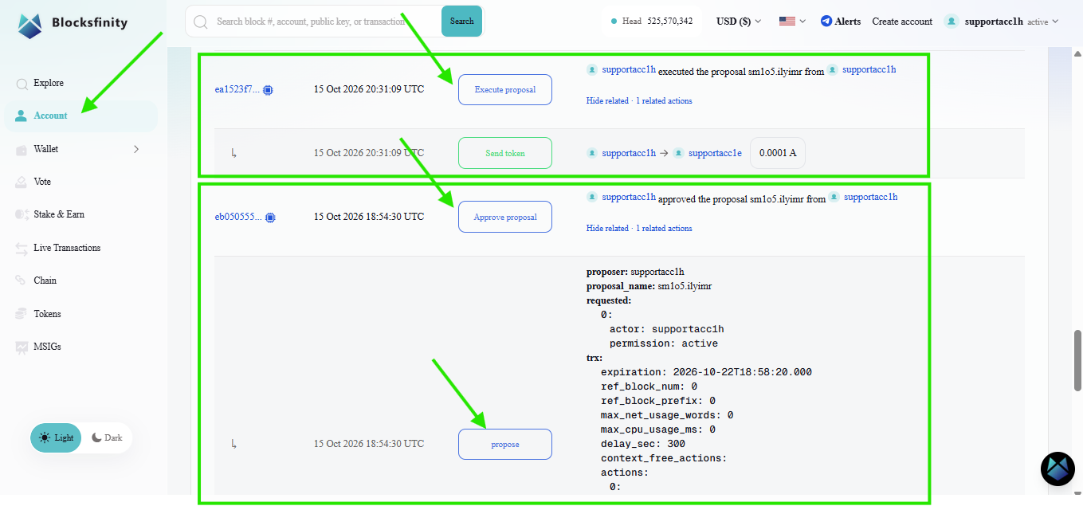1083x506 pixels.
Task: Click the Wallet icon in sidebar
Action: (22, 150)
